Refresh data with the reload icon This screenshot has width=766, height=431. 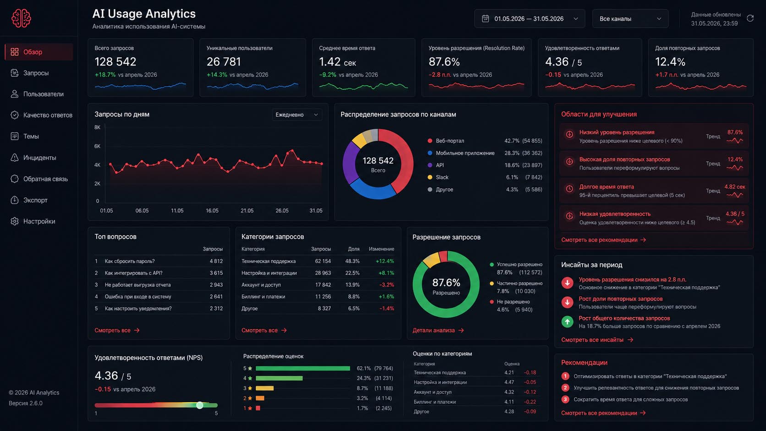point(750,18)
